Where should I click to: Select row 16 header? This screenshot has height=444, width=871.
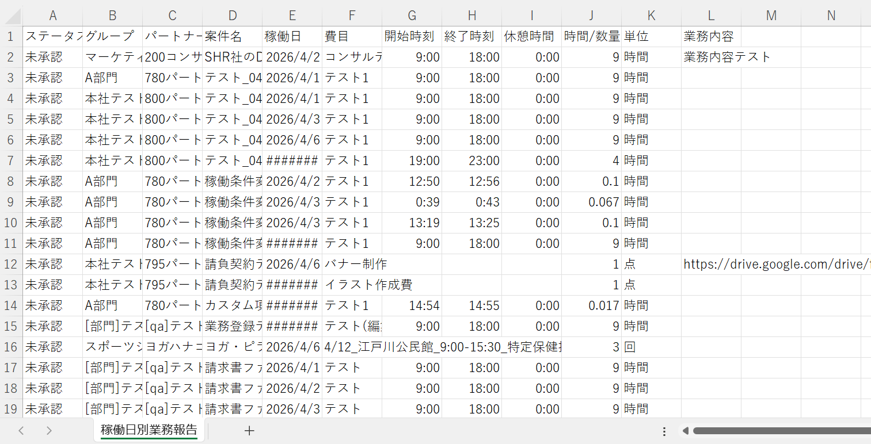tap(12, 347)
